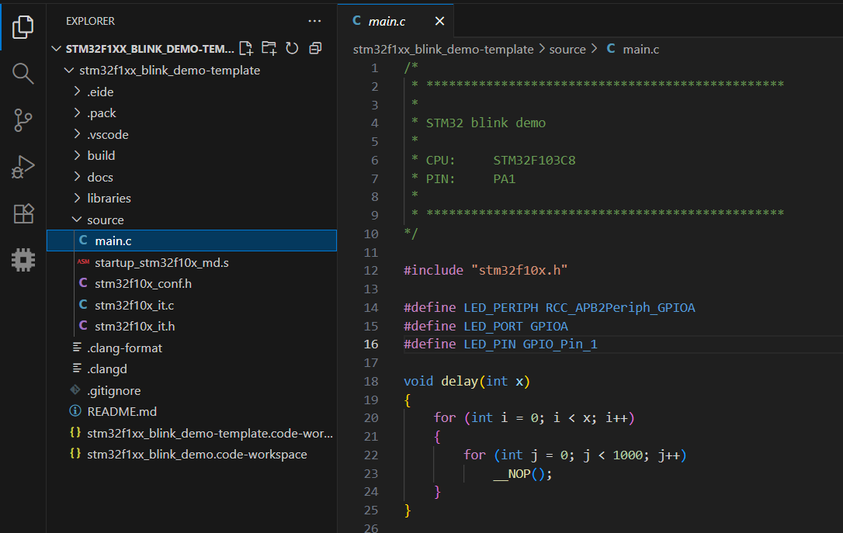Select the main.c editor tab
The height and width of the screenshot is (533, 843).
[x=395, y=21]
